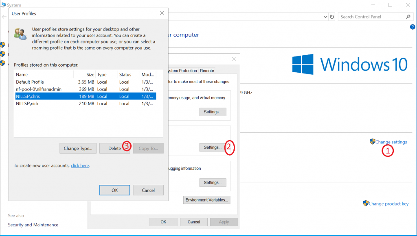Select the NILLSF\nick profile row
Viewport: 417px width, 236px height.
click(85, 104)
